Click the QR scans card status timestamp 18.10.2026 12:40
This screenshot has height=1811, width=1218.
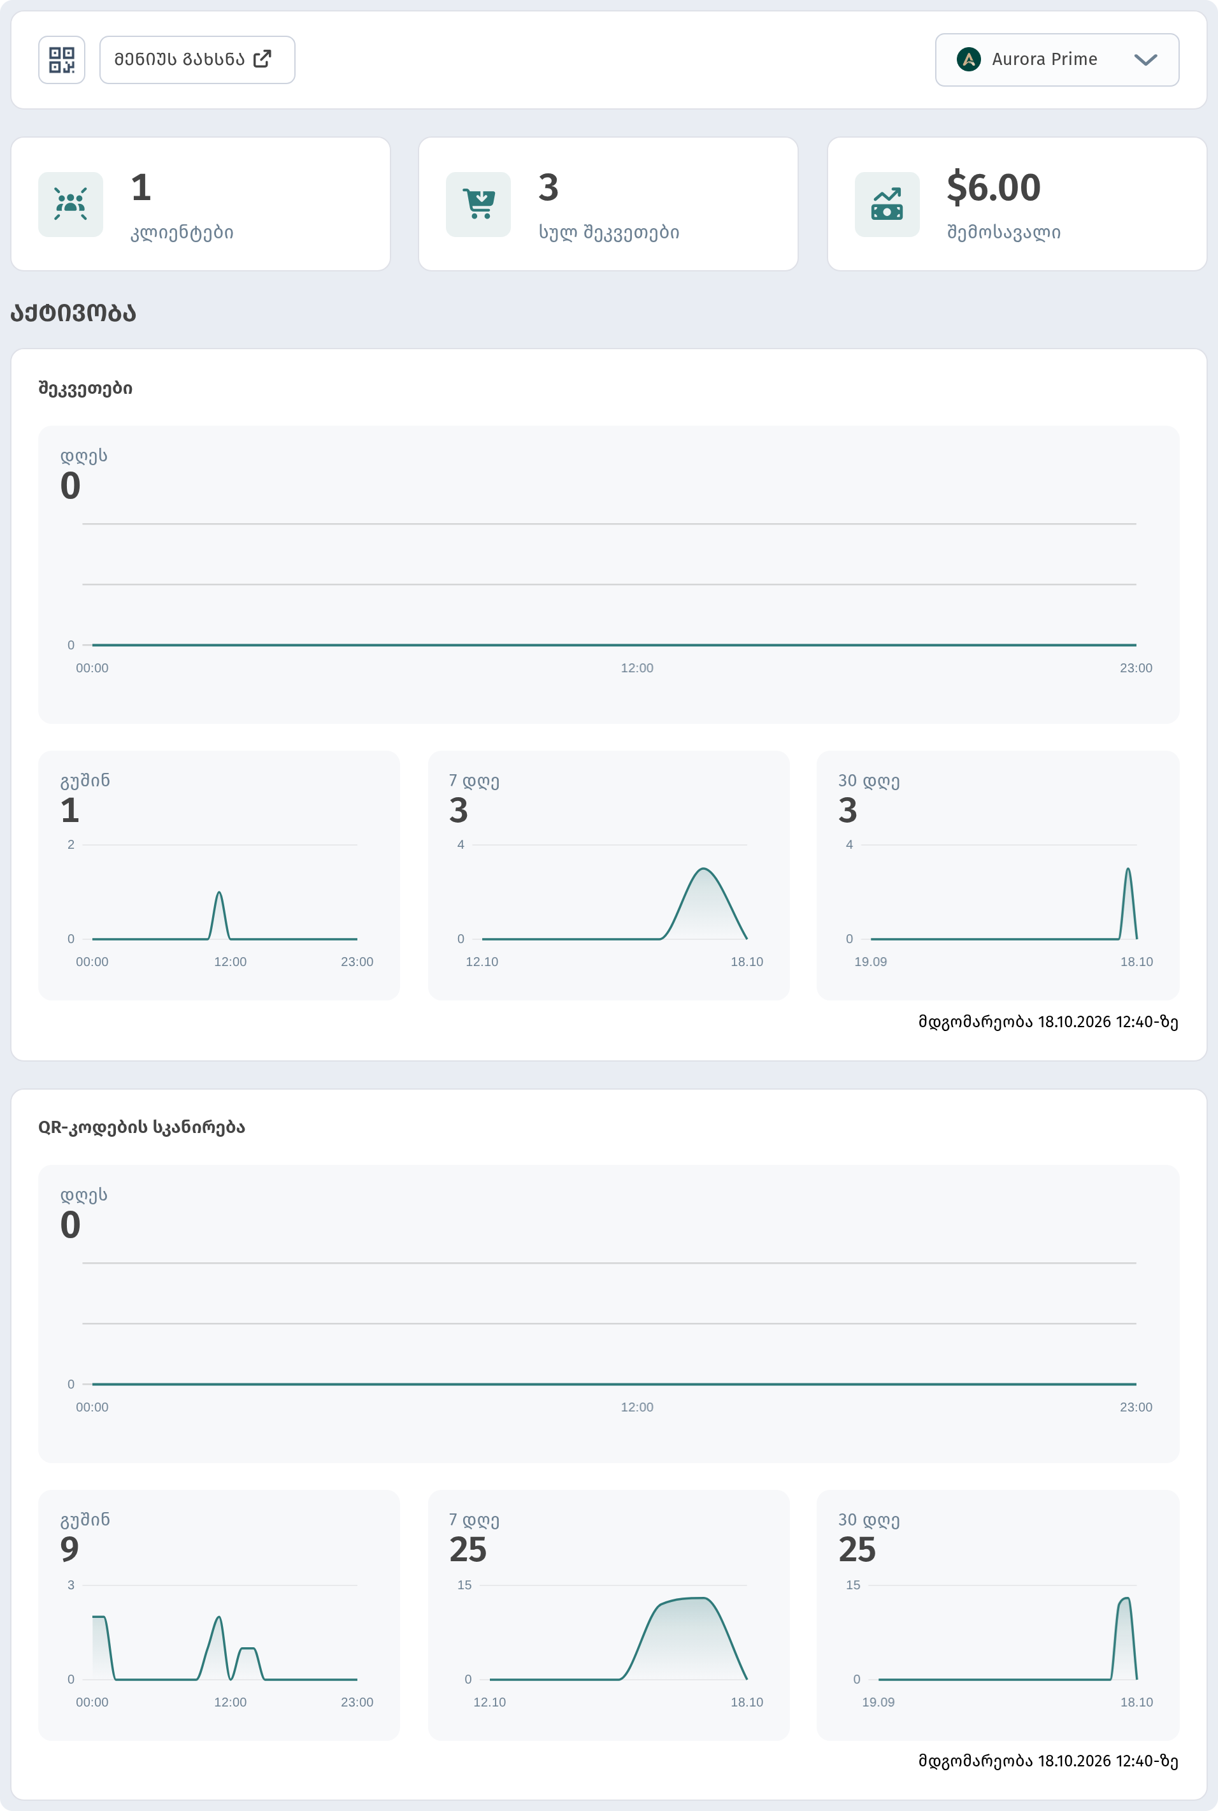pyautogui.click(x=1048, y=1761)
